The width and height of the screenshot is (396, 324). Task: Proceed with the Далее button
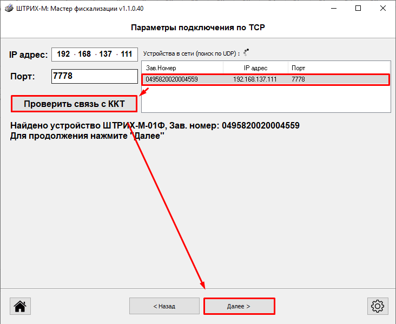(x=239, y=306)
